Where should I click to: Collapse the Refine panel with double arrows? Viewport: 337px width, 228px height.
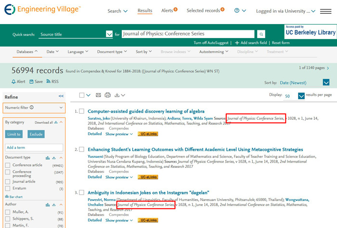click(x=61, y=96)
